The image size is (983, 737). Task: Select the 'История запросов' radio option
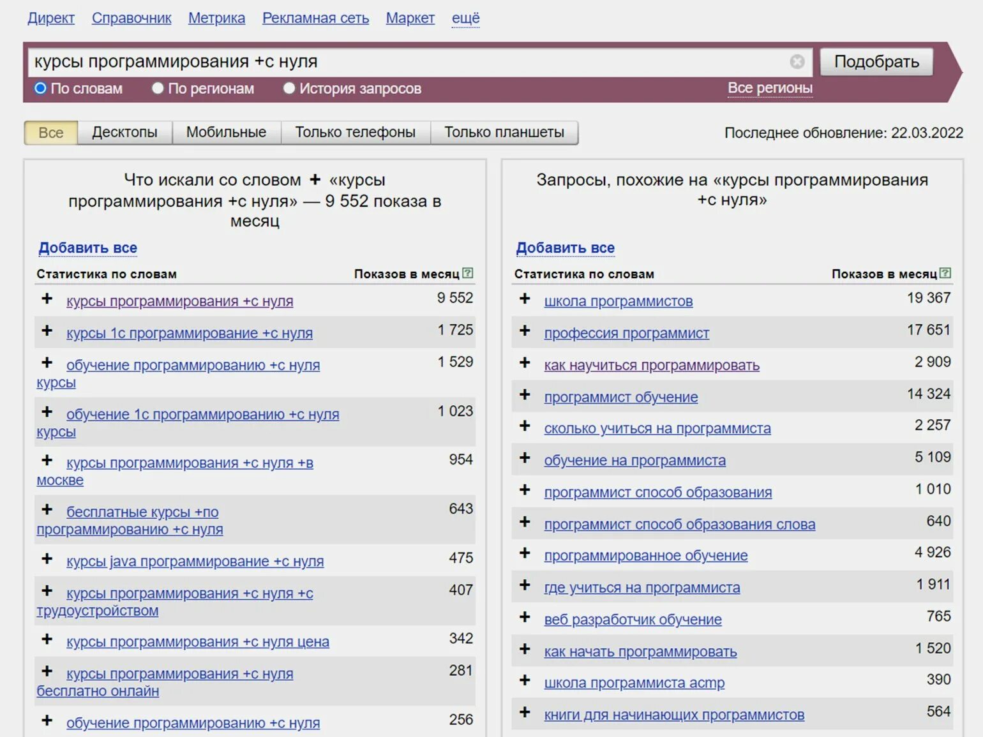289,88
